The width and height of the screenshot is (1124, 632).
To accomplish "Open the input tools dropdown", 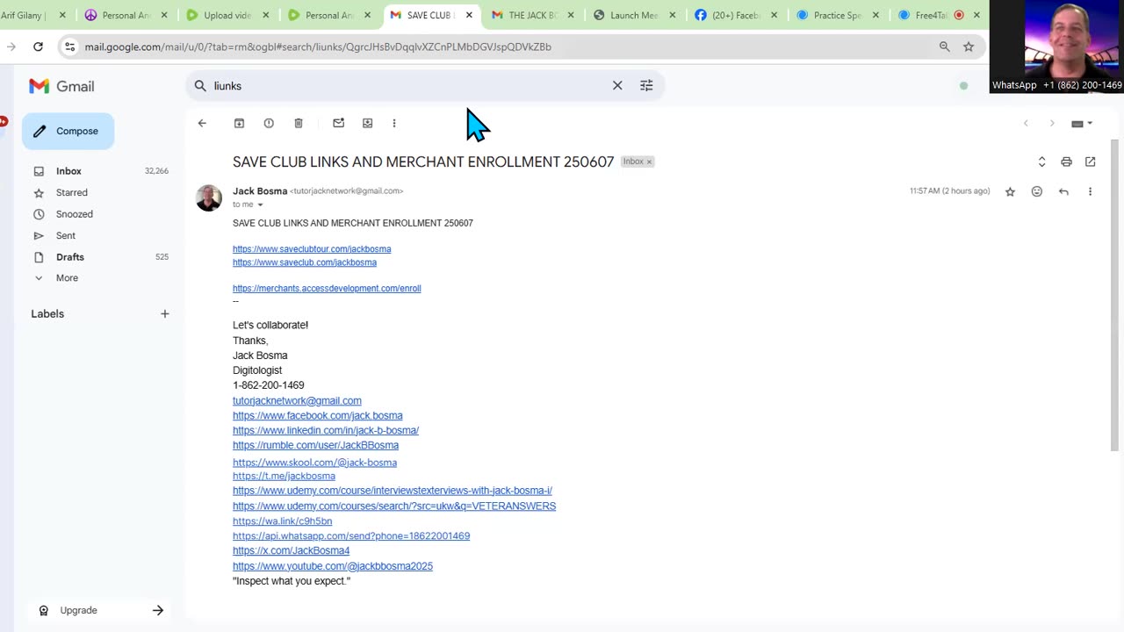I will tap(1082, 124).
